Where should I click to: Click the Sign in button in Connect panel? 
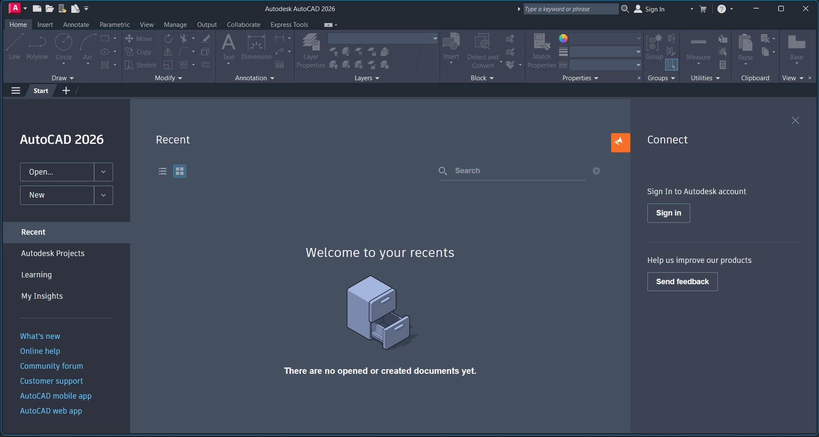[x=668, y=213]
